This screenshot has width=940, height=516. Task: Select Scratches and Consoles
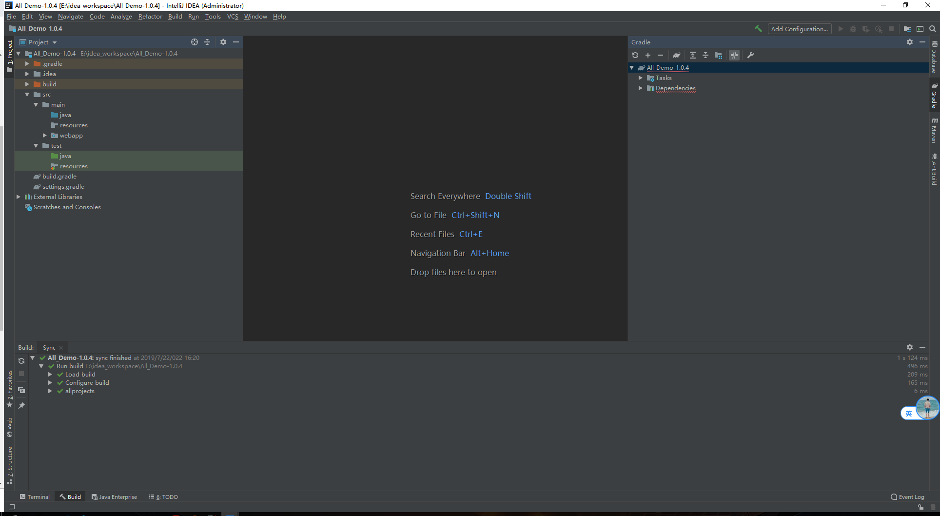(x=63, y=207)
